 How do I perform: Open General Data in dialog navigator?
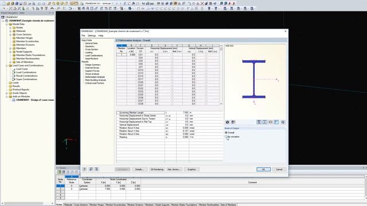[91, 43]
